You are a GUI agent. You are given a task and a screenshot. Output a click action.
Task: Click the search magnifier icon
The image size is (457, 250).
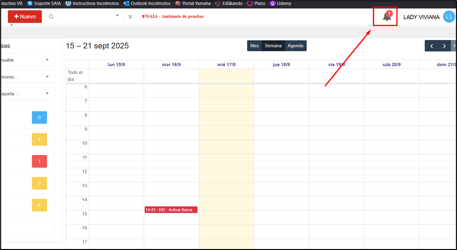click(x=51, y=17)
